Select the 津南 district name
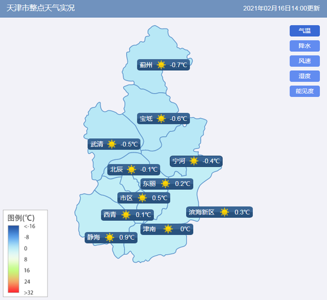This screenshot has height=300, width=327. tap(149, 229)
